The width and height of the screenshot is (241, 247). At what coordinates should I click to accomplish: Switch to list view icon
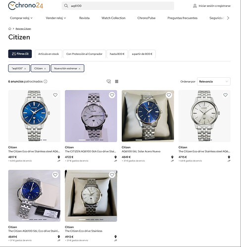(x=117, y=81)
